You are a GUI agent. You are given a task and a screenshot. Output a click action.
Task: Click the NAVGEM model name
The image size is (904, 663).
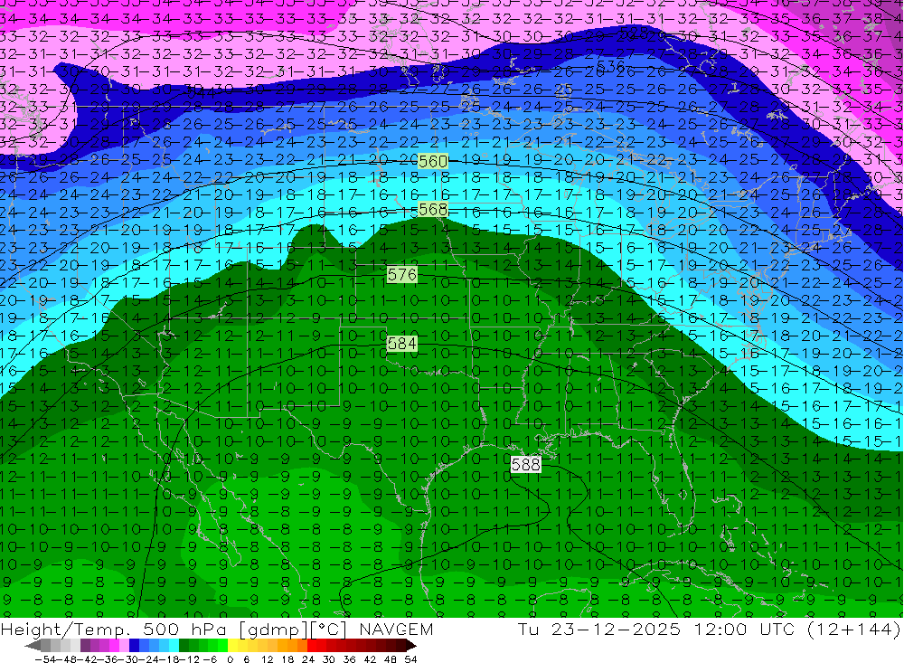[396, 630]
